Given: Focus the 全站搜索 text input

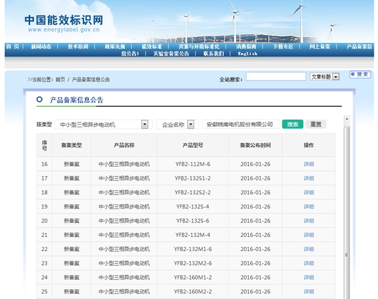Looking at the screenshot, I should click(275, 77).
